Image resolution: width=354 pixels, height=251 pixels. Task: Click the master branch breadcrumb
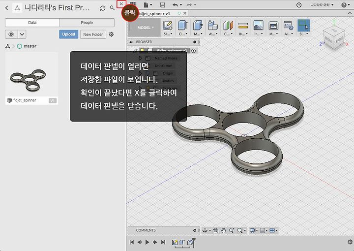click(x=27, y=46)
